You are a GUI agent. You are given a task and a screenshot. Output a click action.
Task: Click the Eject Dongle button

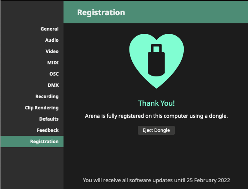tap(156, 130)
